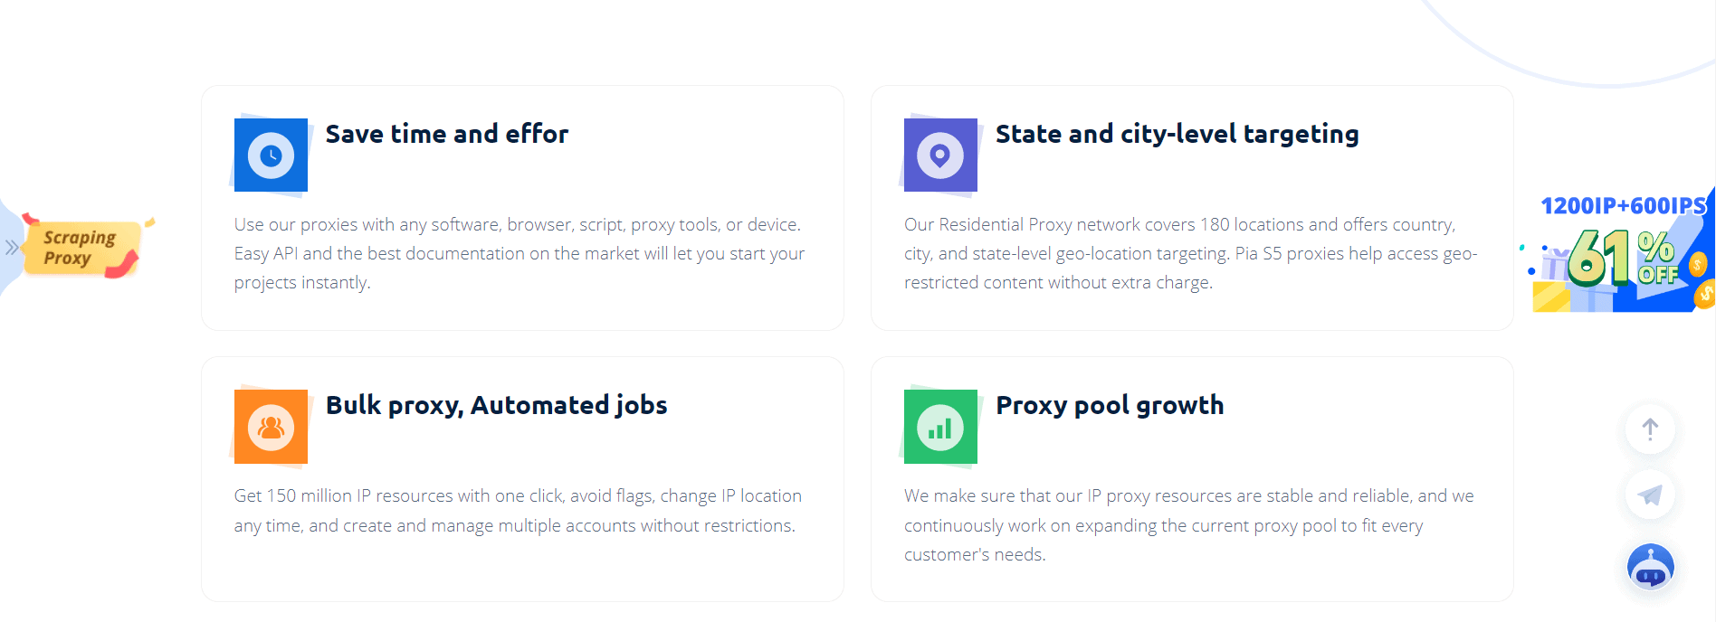The height and width of the screenshot is (622, 1716).
Task: Click the stable and reliable proxy paragraph
Action: click(x=1187, y=524)
